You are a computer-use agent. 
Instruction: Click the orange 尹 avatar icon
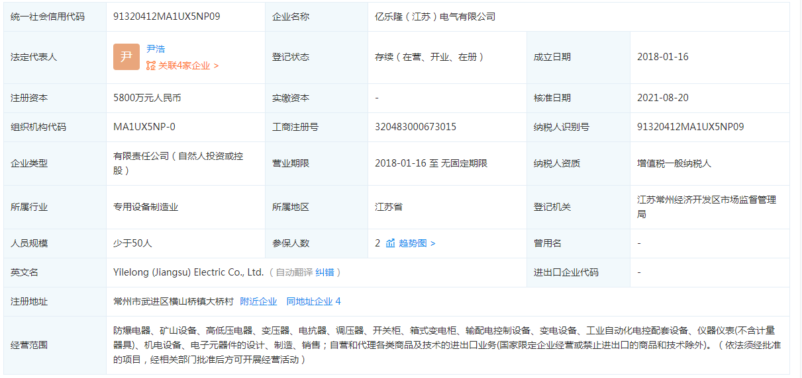click(x=126, y=57)
